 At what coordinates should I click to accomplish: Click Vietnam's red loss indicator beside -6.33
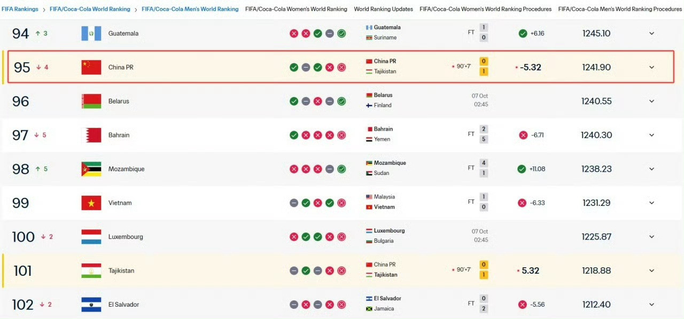coord(522,203)
